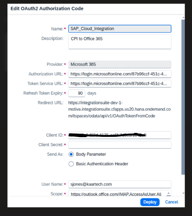Screen dimensions: 192x216
Task: Click the scrollbar's up arrow
Action: tap(183, 17)
